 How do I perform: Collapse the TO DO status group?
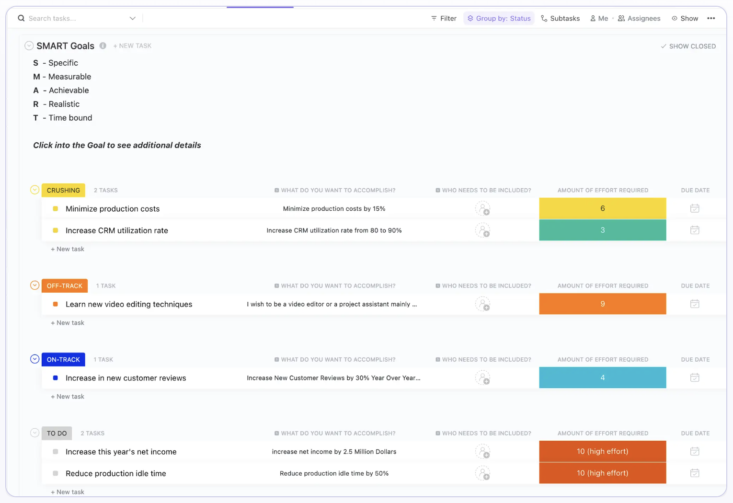click(34, 433)
